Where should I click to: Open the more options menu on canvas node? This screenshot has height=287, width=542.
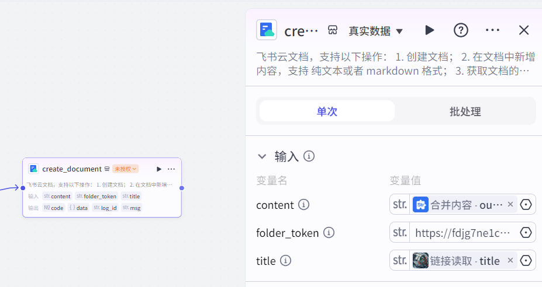tap(171, 169)
